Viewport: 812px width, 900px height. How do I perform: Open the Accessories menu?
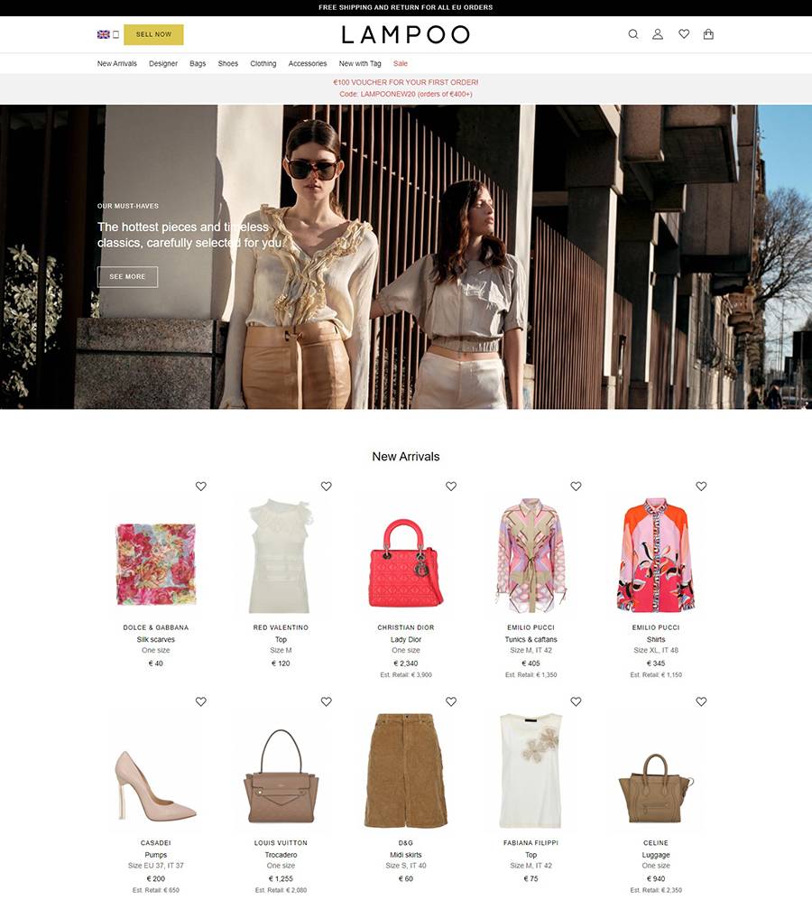[308, 64]
